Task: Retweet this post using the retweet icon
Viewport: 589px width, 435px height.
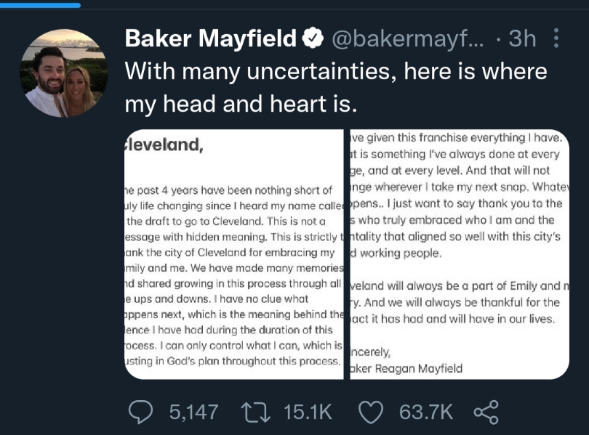Action: (255, 412)
